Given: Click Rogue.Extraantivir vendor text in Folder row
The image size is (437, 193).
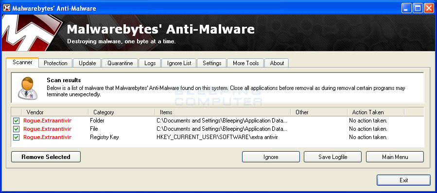Looking at the screenshot, I should (x=47, y=121).
